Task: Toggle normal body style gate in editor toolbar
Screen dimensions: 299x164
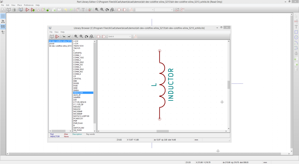Action: 119,10
